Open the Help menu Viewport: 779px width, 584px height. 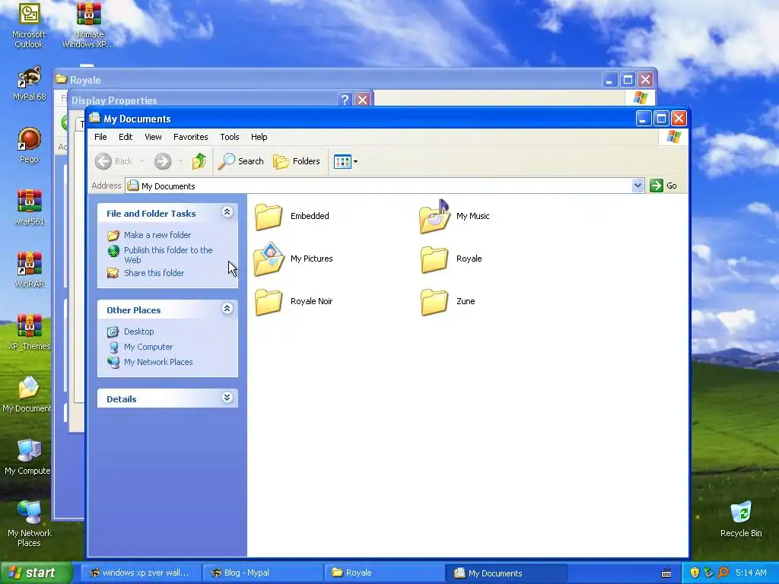[259, 137]
